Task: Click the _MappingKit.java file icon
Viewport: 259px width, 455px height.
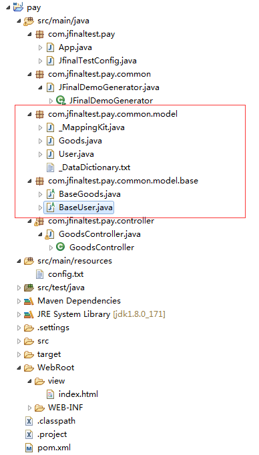Action: pos(51,127)
